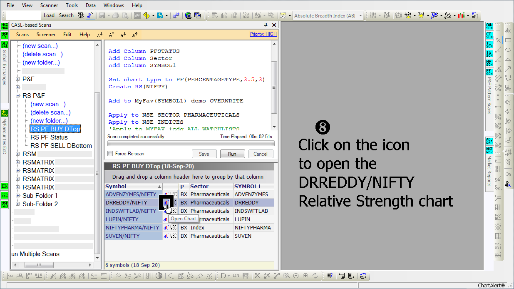Image resolution: width=514 pixels, height=289 pixels.
Task: Open Scans menu in scans panel
Action: pyautogui.click(x=22, y=35)
